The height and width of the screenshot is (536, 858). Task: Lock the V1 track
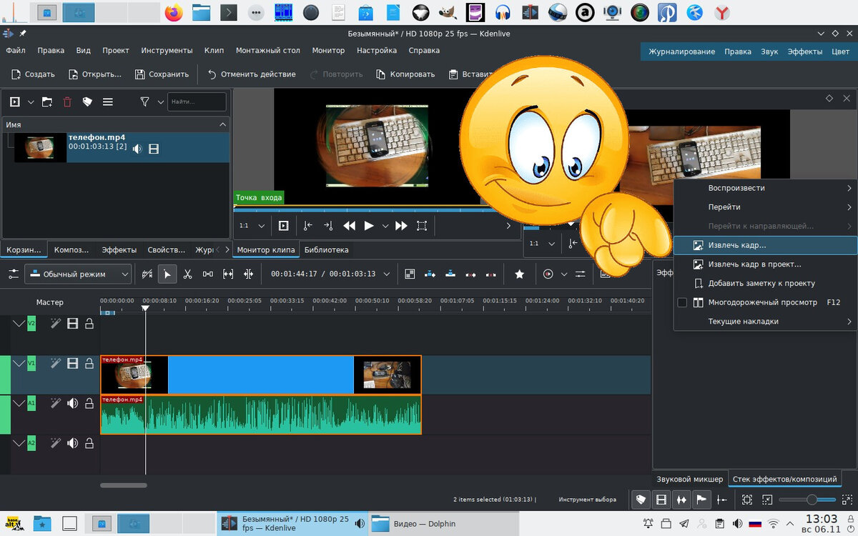(x=89, y=364)
